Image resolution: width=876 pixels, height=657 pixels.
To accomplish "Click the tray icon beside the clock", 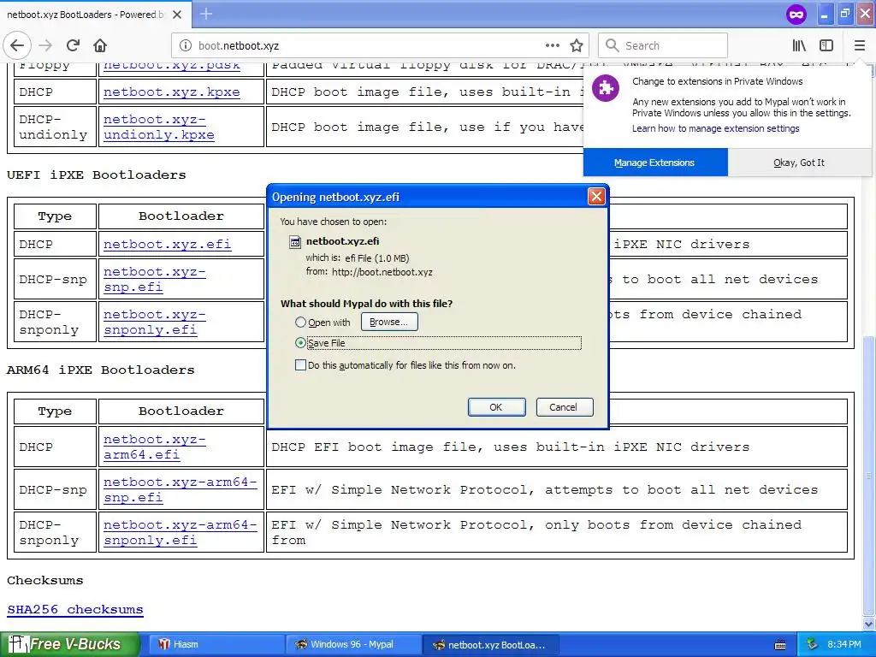I will click(x=813, y=644).
